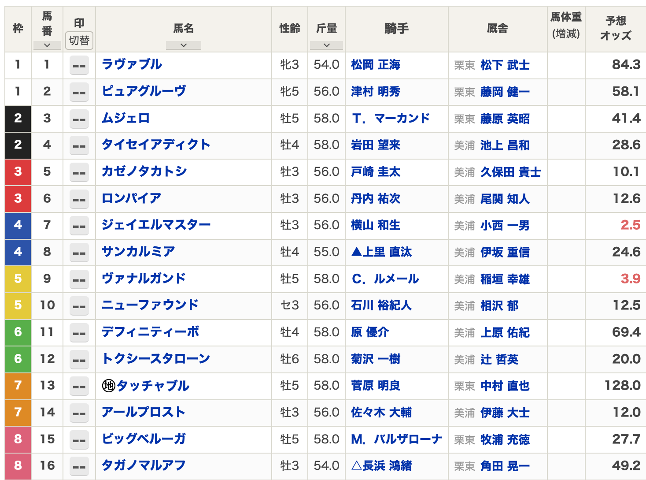Toggle the 切替 mark switch button

point(79,41)
